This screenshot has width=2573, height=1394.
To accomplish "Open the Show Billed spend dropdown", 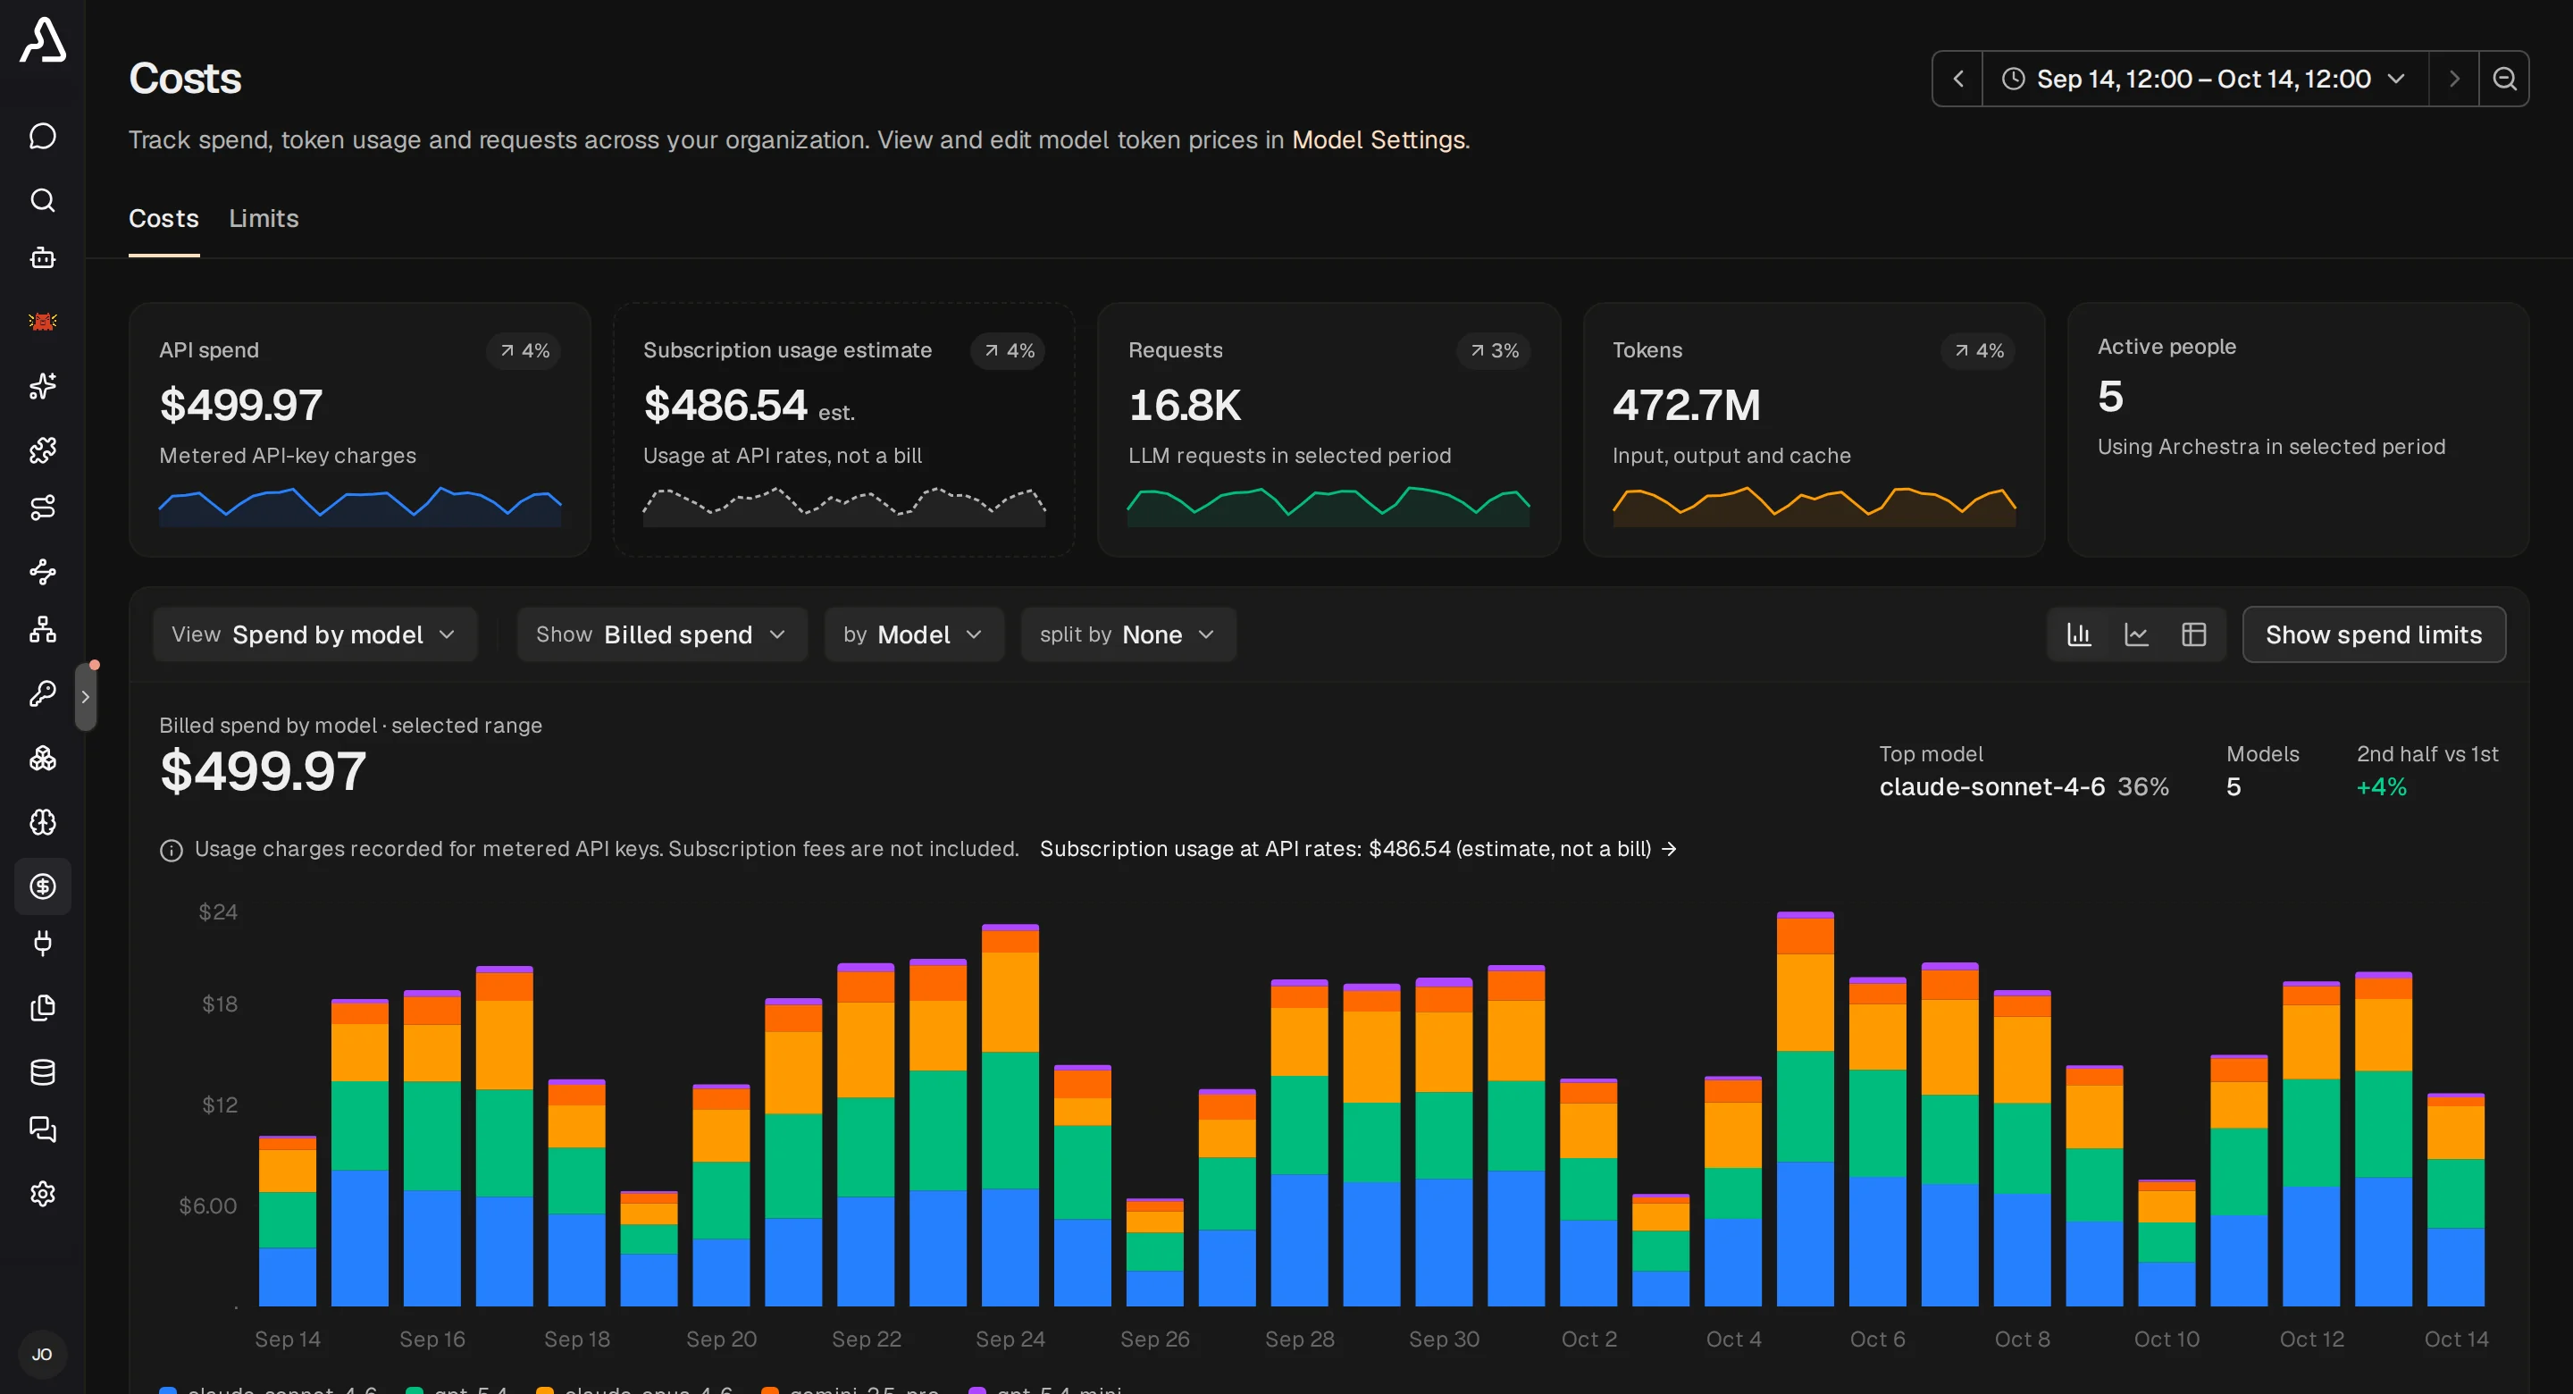I will (661, 634).
